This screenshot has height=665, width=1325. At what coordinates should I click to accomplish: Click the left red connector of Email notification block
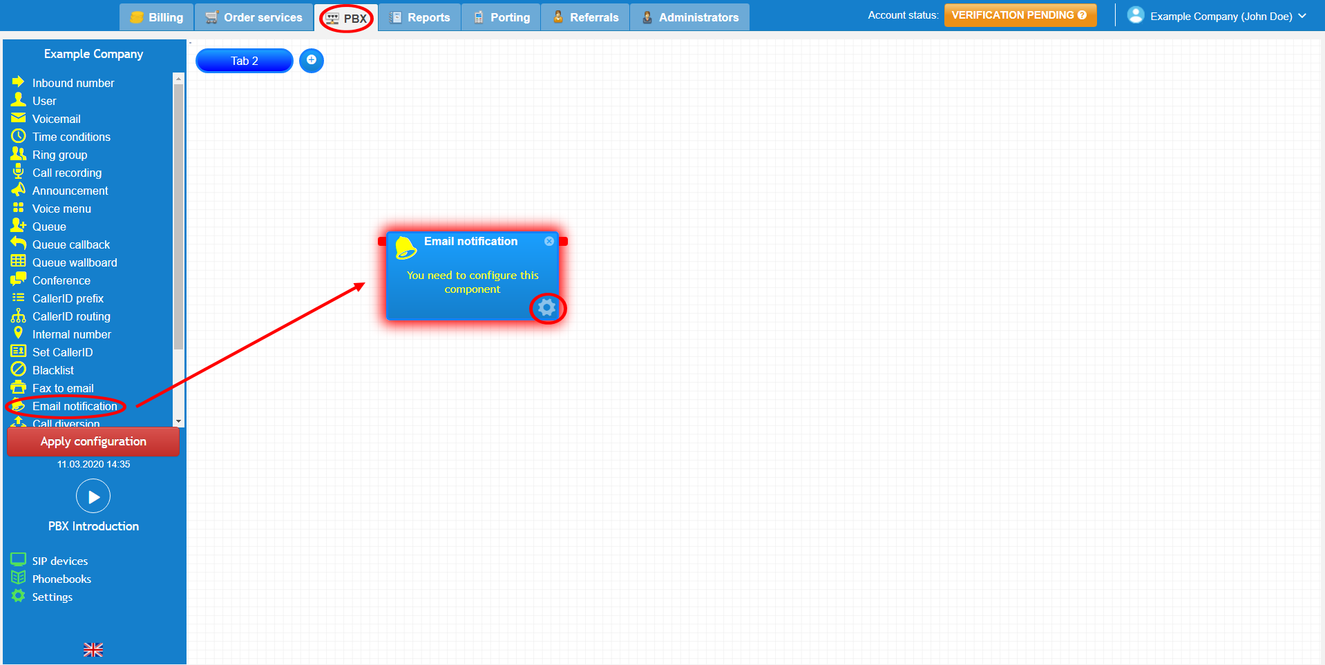tap(382, 241)
